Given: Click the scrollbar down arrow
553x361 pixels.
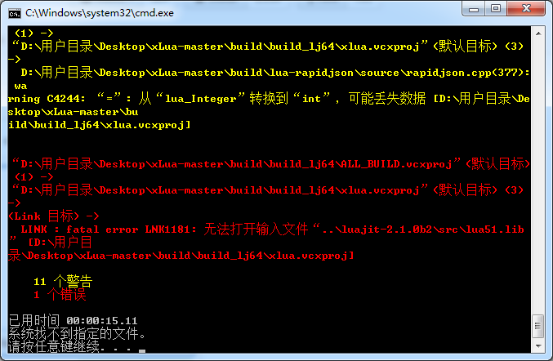Looking at the screenshot, I should (538, 345).
